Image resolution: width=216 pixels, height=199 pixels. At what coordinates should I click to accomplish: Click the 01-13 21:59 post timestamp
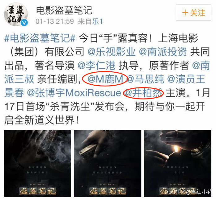pyautogui.click(x=55, y=22)
